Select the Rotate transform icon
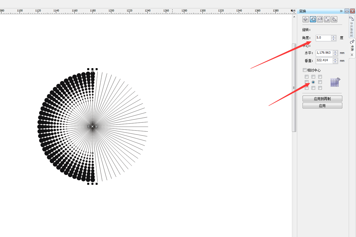Image resolution: width=356 pixels, height=237 pixels. pos(313,19)
